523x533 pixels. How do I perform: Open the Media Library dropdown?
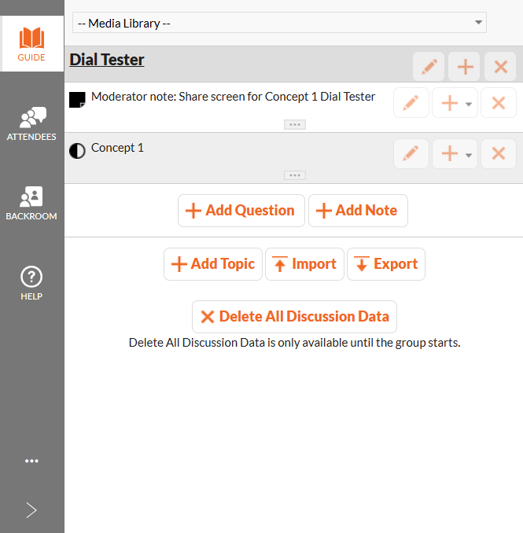[x=279, y=23]
